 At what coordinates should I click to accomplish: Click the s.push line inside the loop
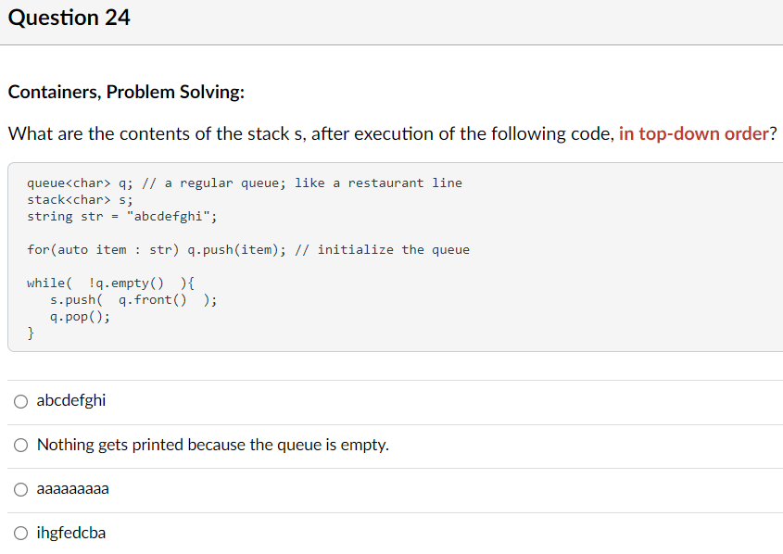pos(130,299)
